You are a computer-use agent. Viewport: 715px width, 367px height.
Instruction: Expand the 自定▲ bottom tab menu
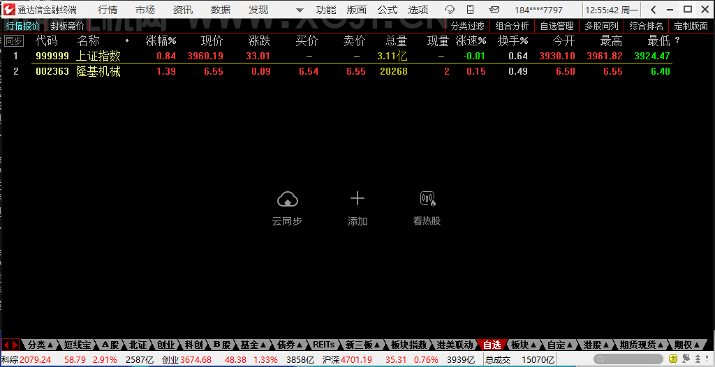coord(559,345)
